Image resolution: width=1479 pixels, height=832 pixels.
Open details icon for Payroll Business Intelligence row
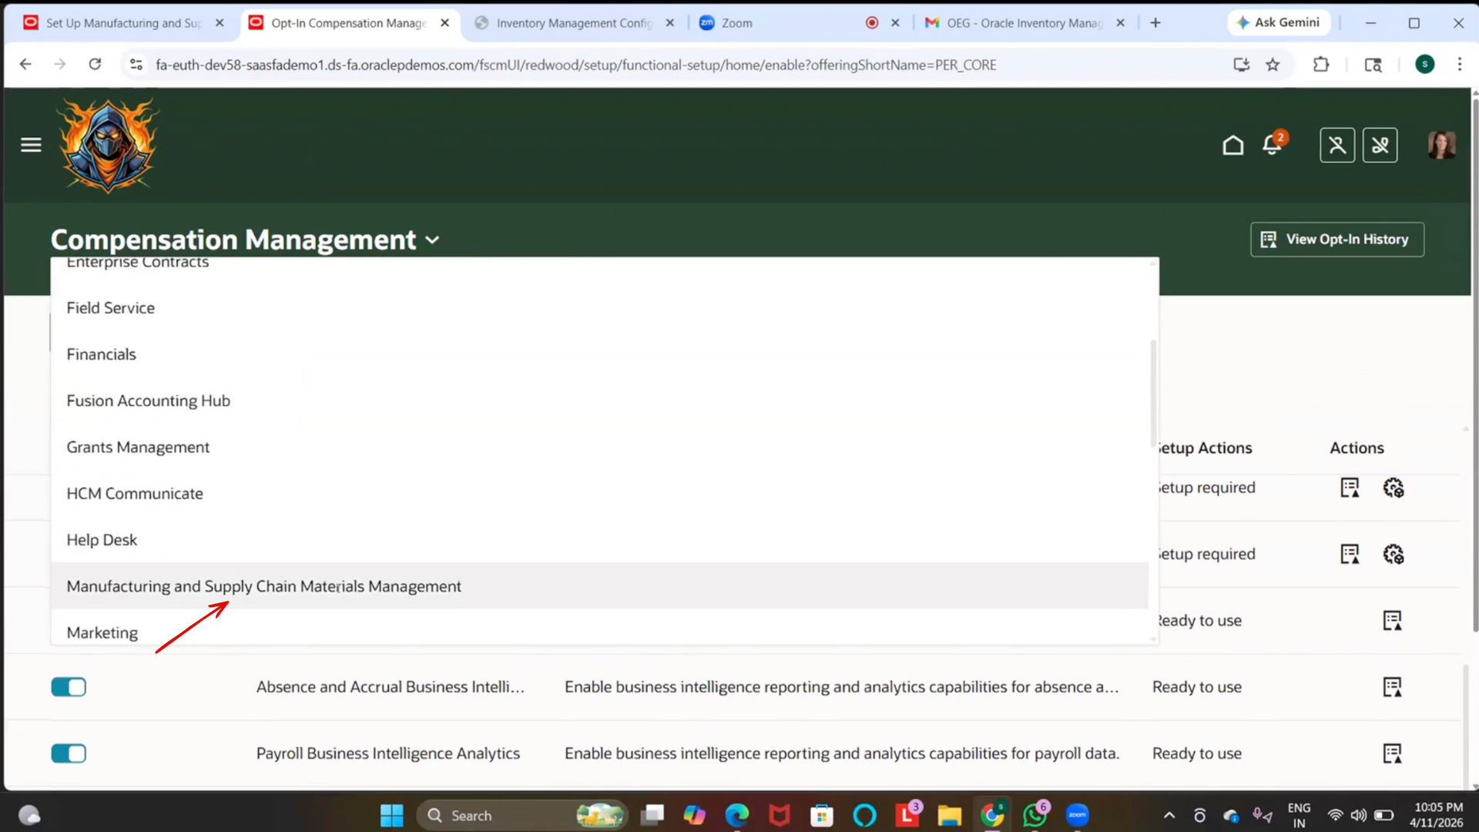[x=1392, y=753]
